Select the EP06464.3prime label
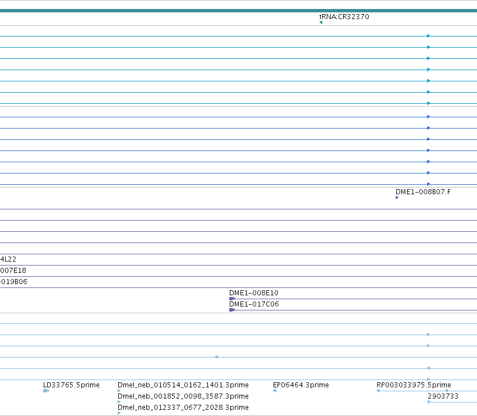The image size is (477, 416). [301, 385]
